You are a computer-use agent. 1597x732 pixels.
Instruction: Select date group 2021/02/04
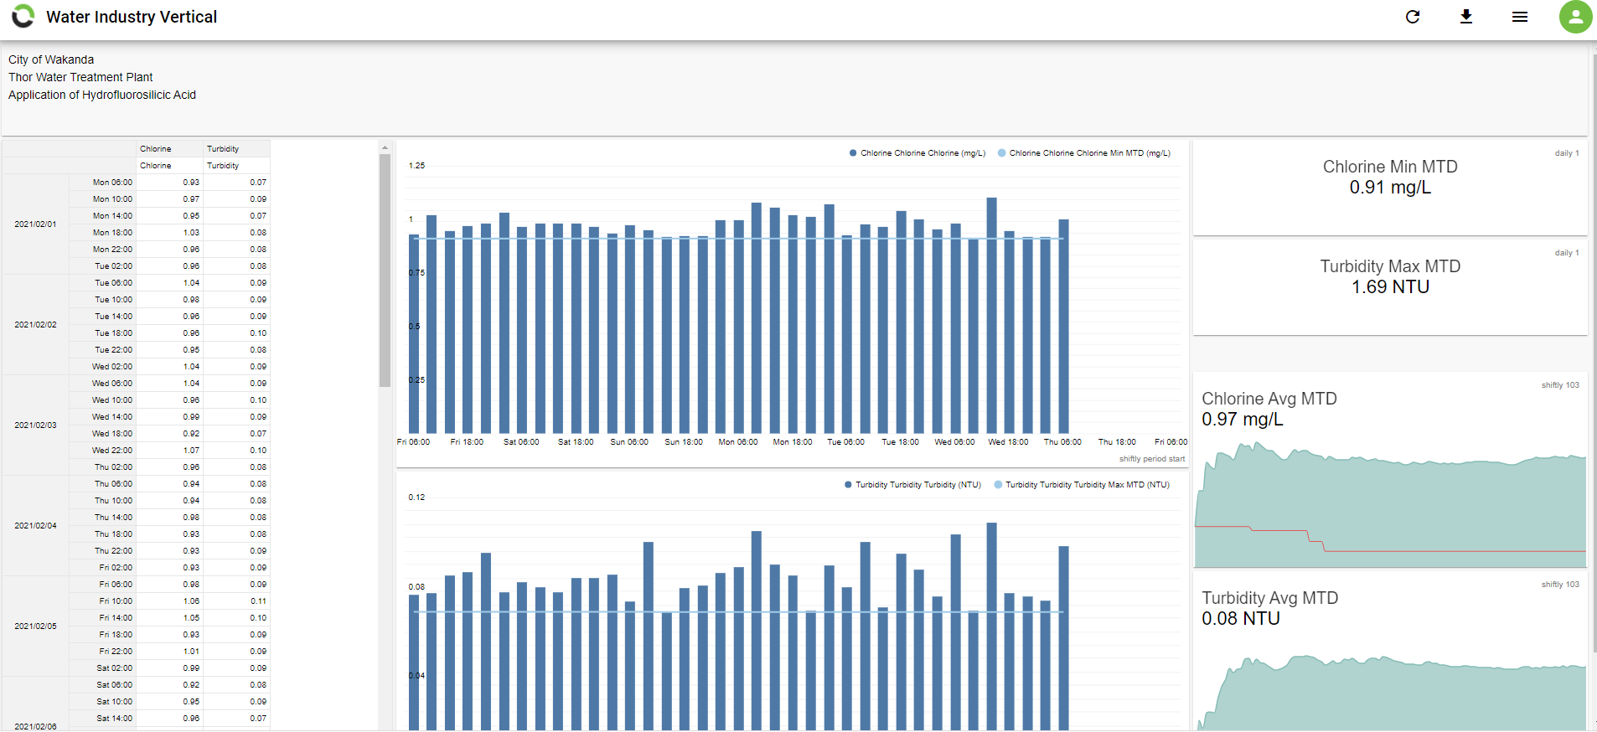[36, 526]
